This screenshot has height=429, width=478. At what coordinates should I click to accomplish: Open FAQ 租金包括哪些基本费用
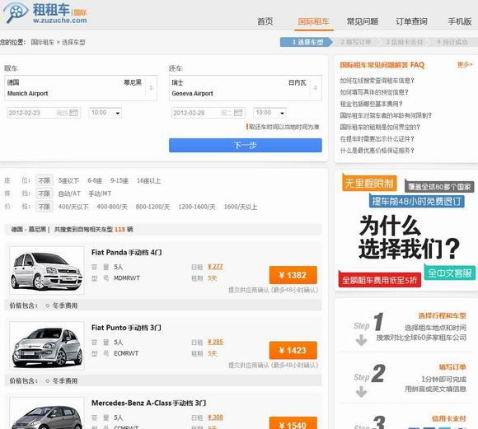(371, 104)
